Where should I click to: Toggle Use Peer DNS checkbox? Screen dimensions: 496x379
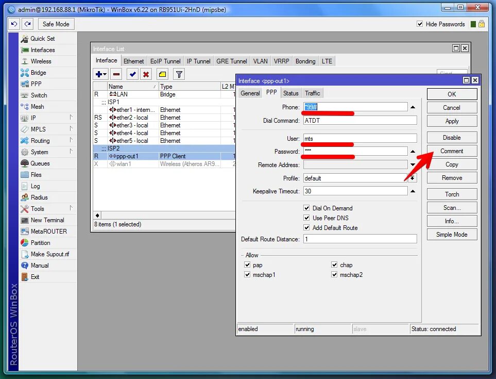coord(306,218)
